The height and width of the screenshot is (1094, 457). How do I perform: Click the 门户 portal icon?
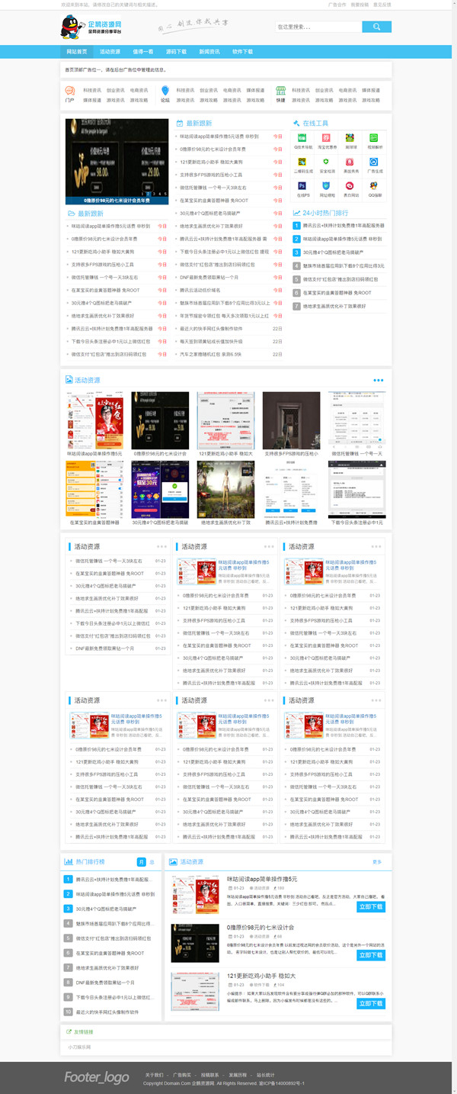pyautogui.click(x=70, y=91)
